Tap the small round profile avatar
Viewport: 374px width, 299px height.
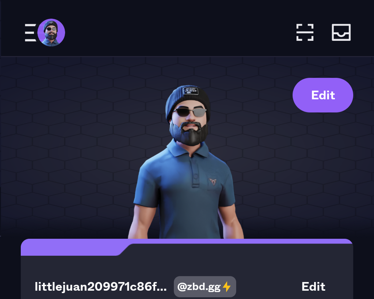[51, 33]
